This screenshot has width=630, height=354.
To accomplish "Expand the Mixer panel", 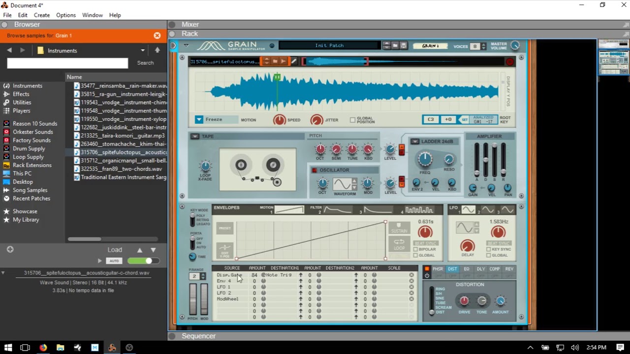I will point(172,25).
